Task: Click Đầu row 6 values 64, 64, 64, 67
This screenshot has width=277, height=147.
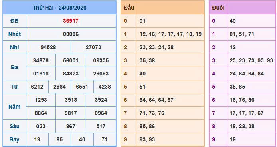Action: pos(156,100)
